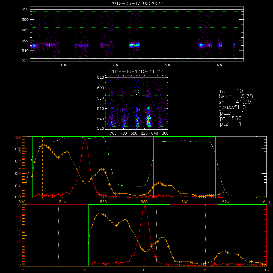Select the 'ipt2 -1' parameter line
The height and width of the screenshot is (273, 273).
(x=230, y=124)
